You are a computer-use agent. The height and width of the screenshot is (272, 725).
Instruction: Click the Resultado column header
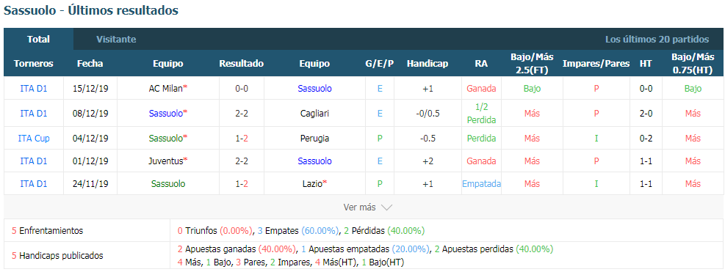click(x=242, y=64)
